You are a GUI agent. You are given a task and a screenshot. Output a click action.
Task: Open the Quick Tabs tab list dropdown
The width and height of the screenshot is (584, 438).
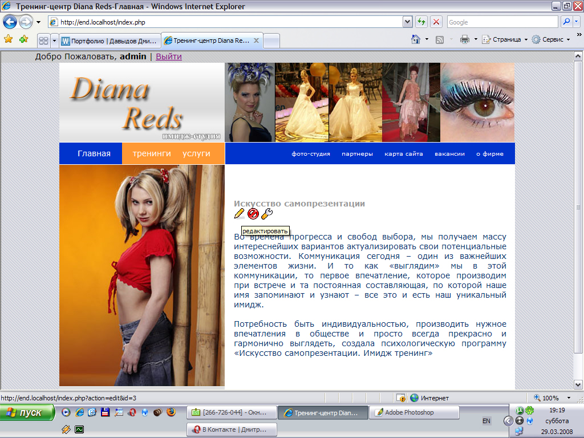pos(54,40)
